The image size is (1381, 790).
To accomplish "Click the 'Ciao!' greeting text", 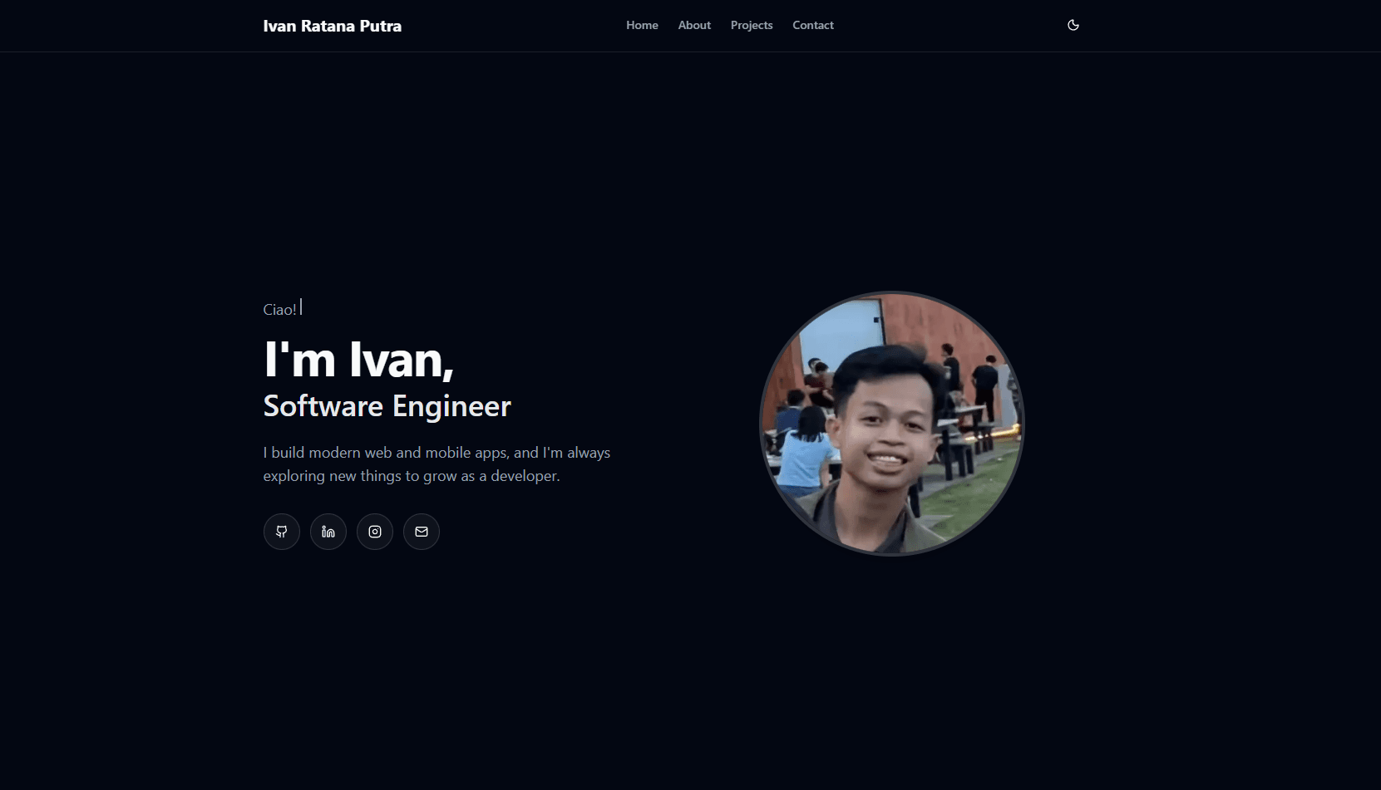I will click(x=279, y=308).
